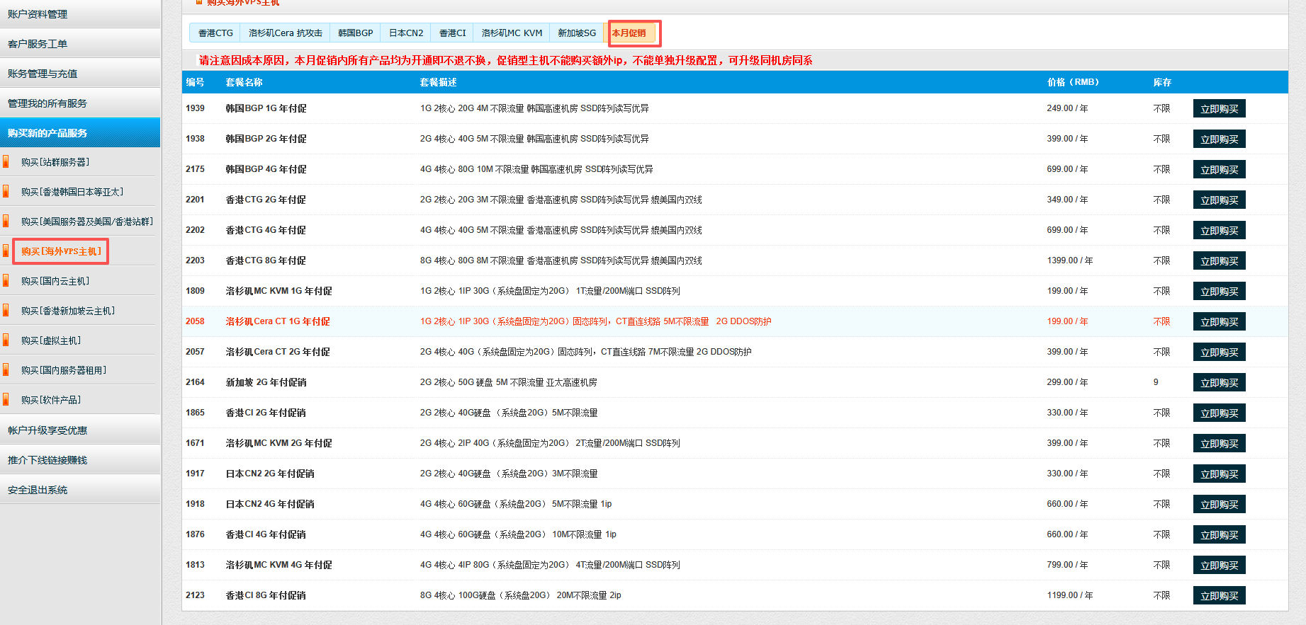The height and width of the screenshot is (625, 1306).
Task: Click the 套餐名称 column header
Action: click(x=244, y=82)
